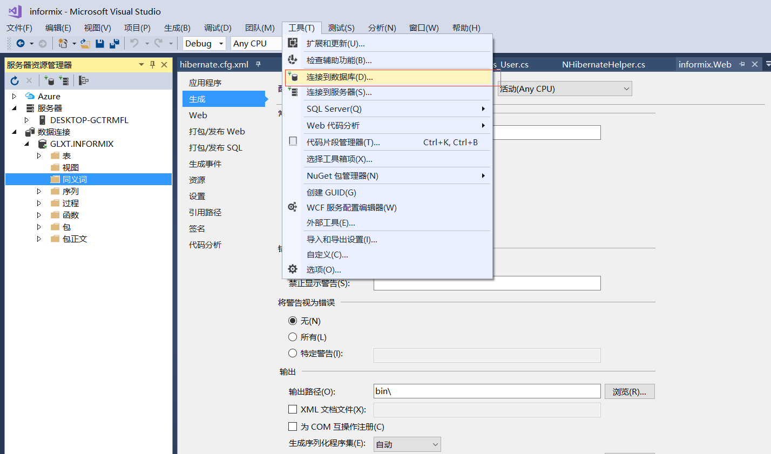Click the grey X stop icon in Server Explorer
Viewport: 771px width, 454px height.
pos(30,80)
